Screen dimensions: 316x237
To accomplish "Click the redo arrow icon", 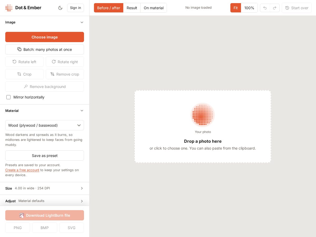I will 275,8.
